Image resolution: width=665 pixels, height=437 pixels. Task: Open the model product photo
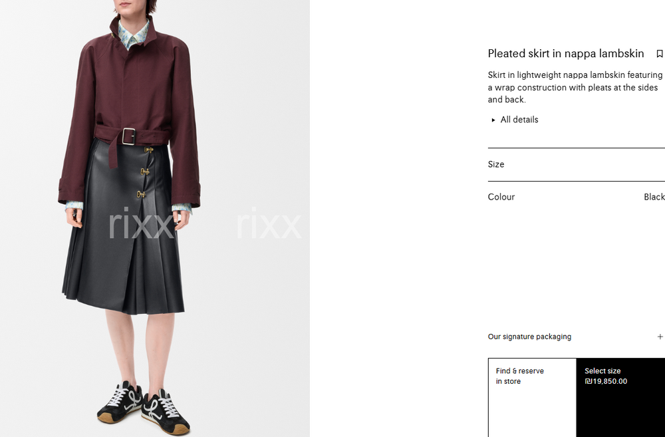point(155,218)
